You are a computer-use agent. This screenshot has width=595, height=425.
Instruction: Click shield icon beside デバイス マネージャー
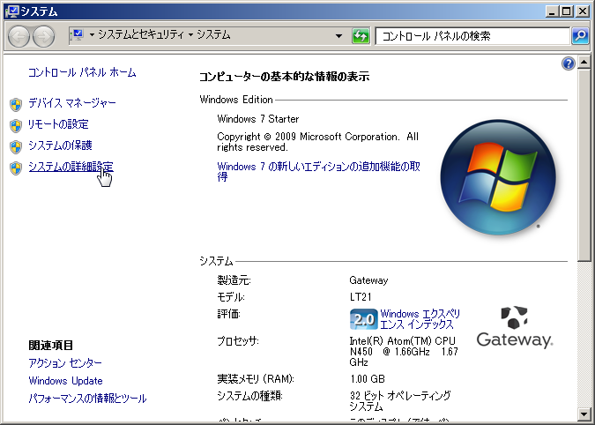point(16,104)
